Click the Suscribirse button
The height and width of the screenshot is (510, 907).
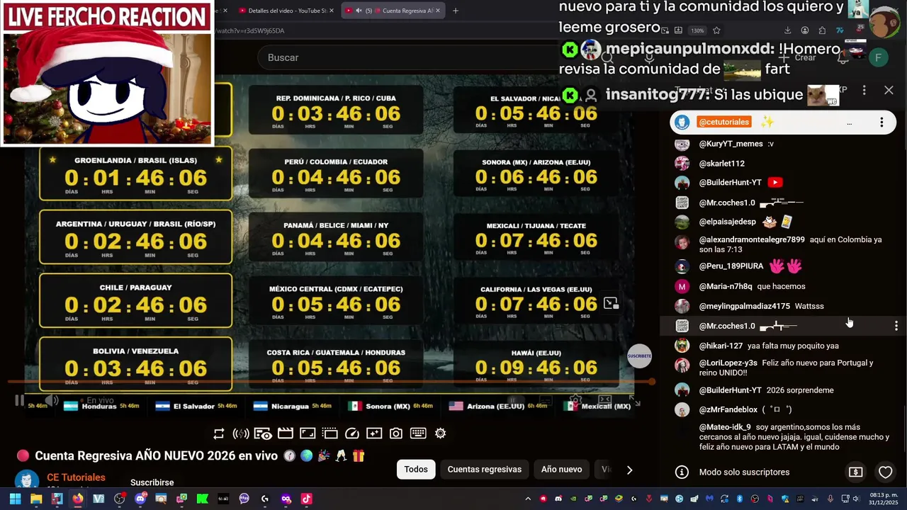pyautogui.click(x=152, y=482)
